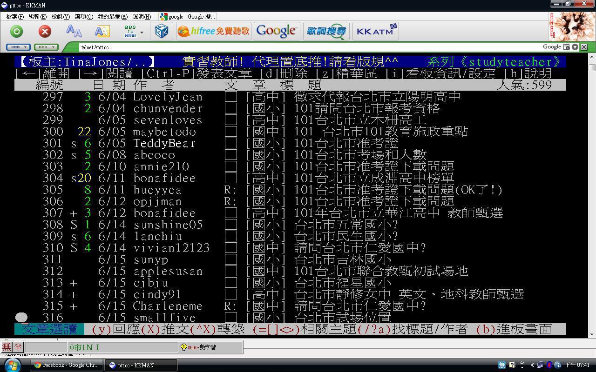The height and width of the screenshot is (372, 596).
Task: Open the hifree free music shortcut
Action: [214, 31]
